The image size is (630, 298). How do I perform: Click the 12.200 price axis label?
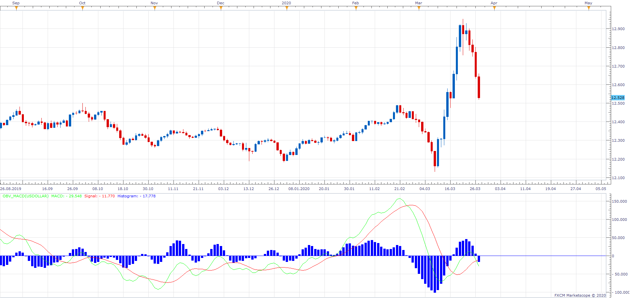click(618, 159)
